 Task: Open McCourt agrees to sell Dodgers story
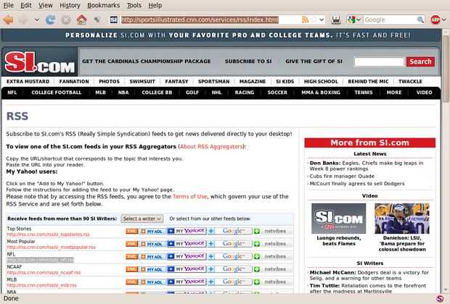click(357, 184)
